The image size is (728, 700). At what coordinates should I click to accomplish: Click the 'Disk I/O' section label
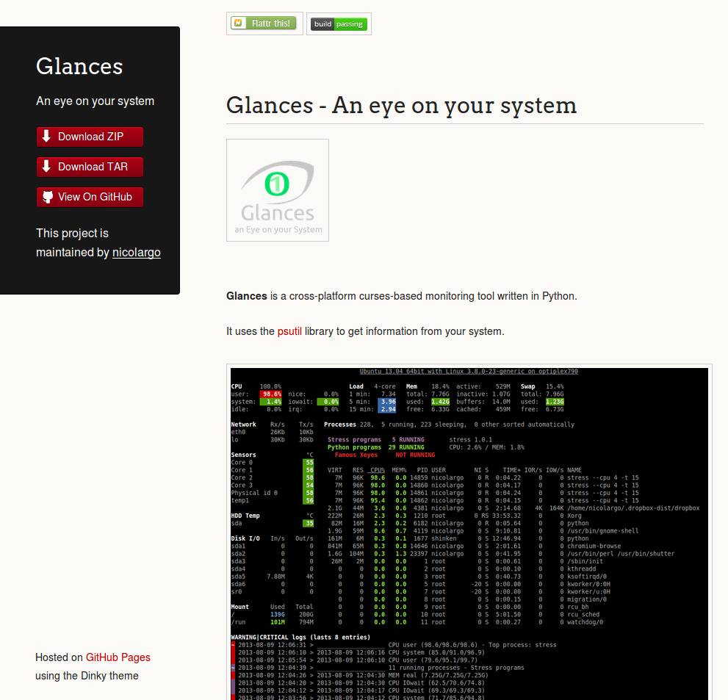point(245,538)
